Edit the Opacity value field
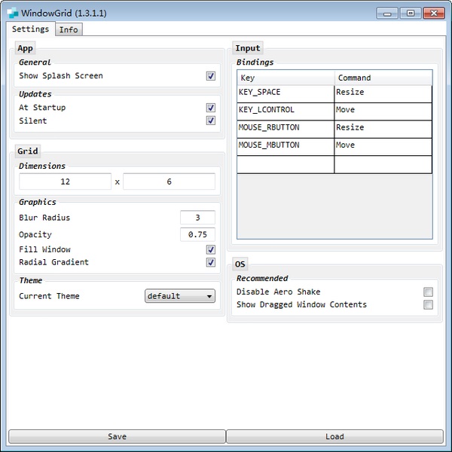The width and height of the screenshot is (452, 452). 197,234
